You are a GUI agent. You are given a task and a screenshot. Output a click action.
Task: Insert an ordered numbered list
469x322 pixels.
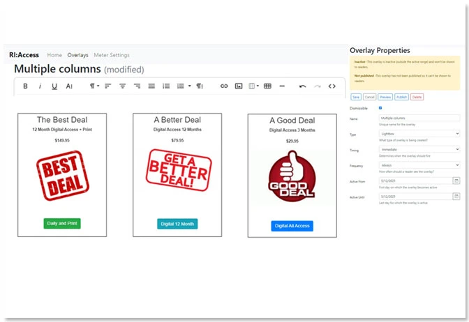pyautogui.click(x=166, y=86)
